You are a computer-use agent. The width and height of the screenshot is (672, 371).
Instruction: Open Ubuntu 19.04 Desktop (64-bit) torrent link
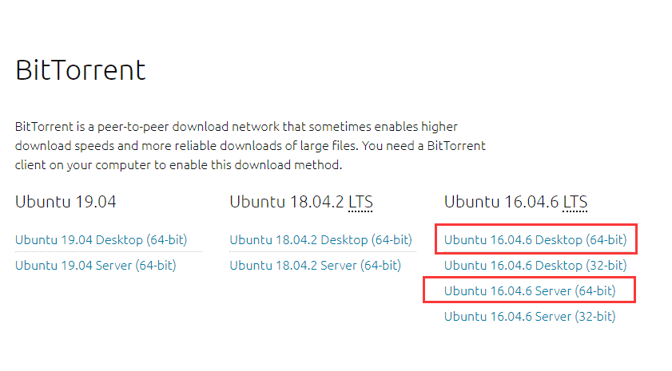[x=101, y=239]
